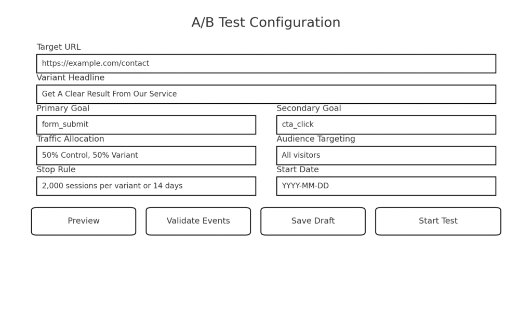The width and height of the screenshot is (532, 317).
Task: Click the "Stop Rule" label text
Action: coord(56,170)
